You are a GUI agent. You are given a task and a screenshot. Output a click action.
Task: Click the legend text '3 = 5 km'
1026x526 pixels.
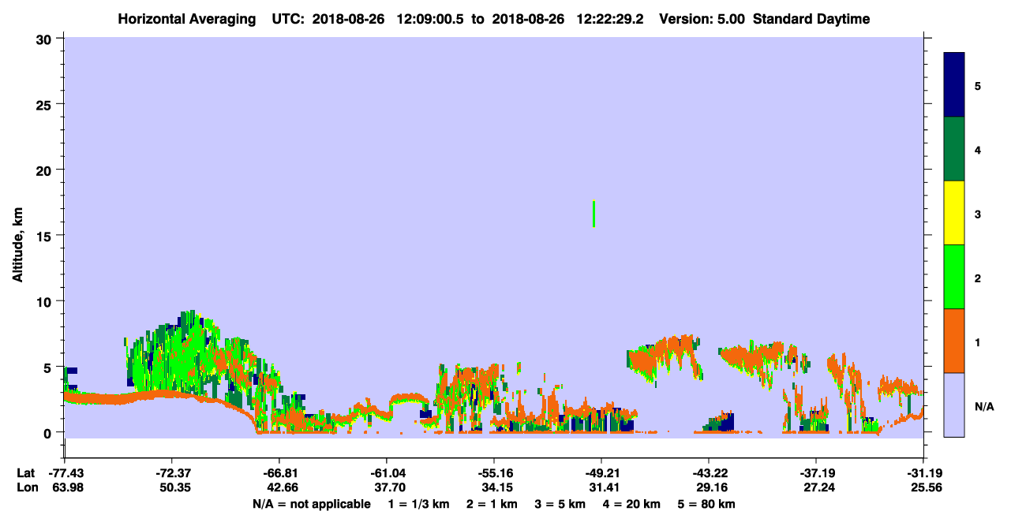click(x=560, y=504)
